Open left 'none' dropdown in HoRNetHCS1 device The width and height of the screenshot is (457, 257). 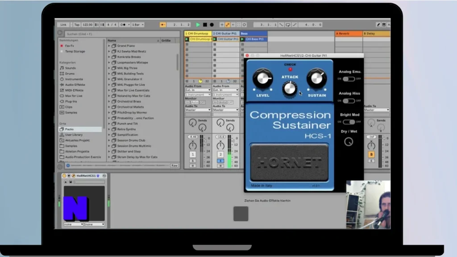(74, 224)
